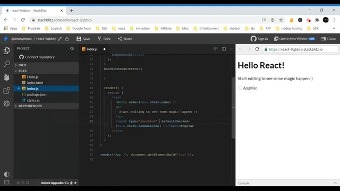Image resolution: width=340 pixels, height=191 pixels.
Task: Click the preview URL field
Action: [300, 49]
